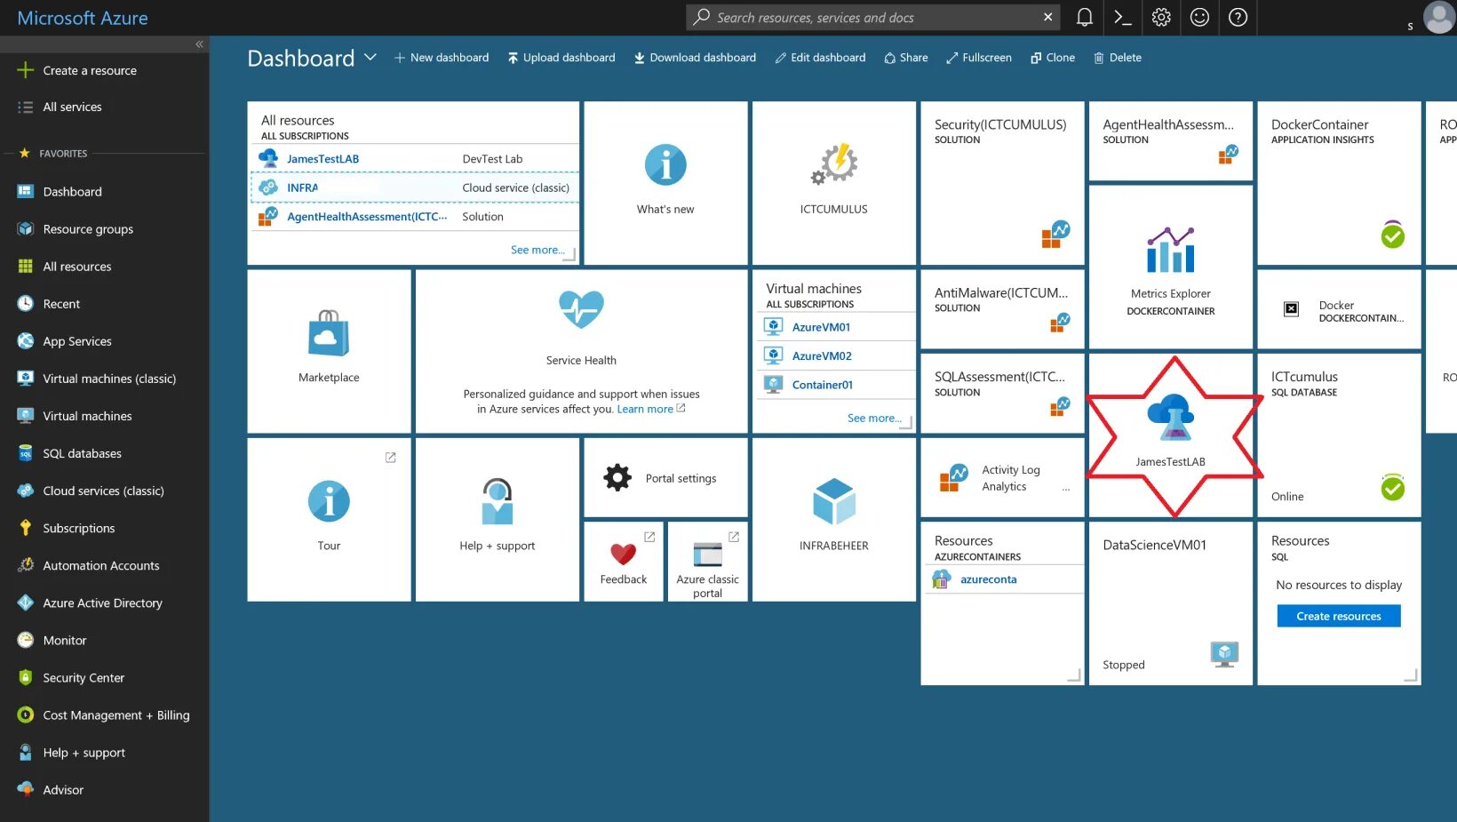Click Help + support sidebar icon
The height and width of the screenshot is (822, 1457).
coord(26,753)
